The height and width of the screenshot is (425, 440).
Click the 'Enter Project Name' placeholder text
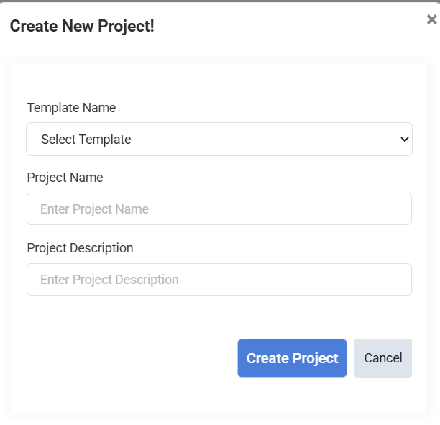pyautogui.click(x=94, y=209)
